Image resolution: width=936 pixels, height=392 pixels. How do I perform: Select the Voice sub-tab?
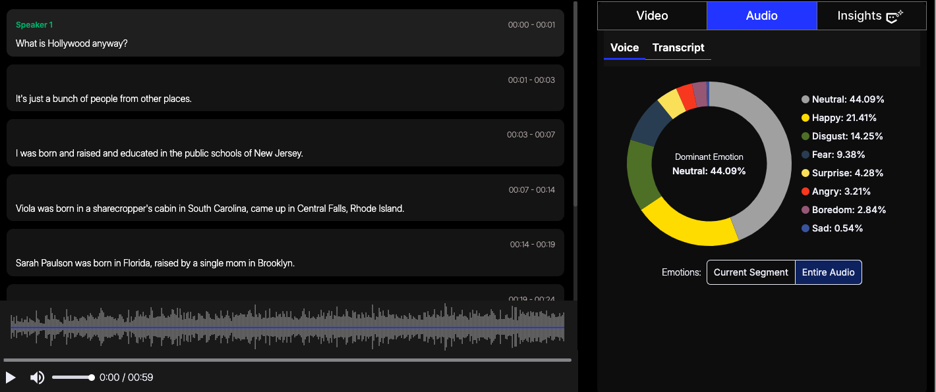[624, 47]
